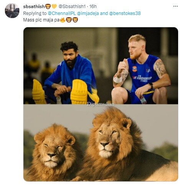Click the first lion emoji after the fire emoji
This screenshot has height=185, width=180.
coord(69,20)
